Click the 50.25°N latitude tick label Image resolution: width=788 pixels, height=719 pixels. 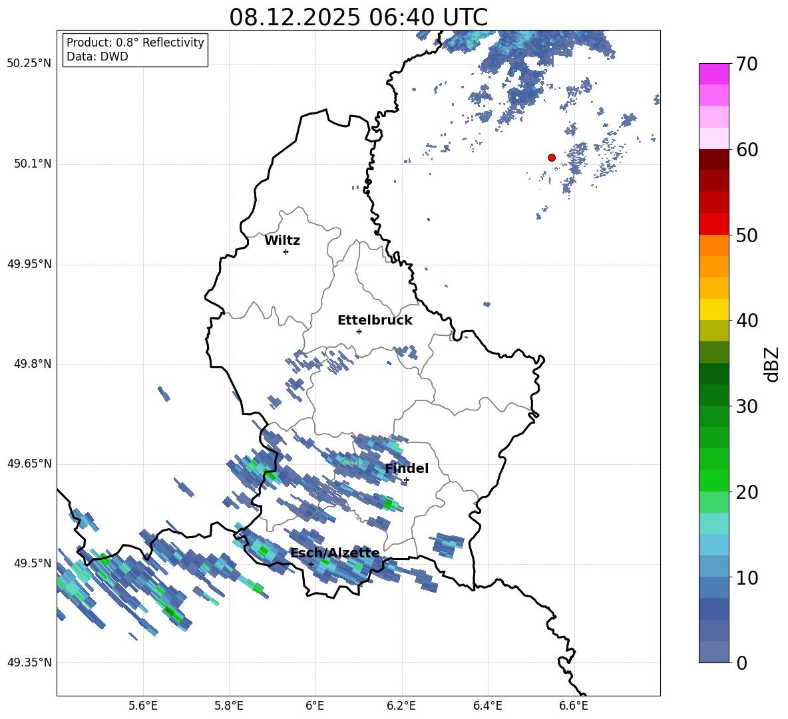[x=29, y=64]
